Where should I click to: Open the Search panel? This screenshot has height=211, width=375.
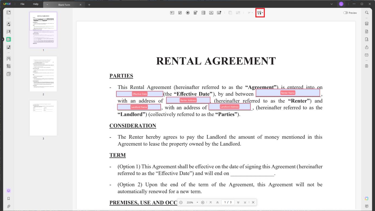(366, 13)
